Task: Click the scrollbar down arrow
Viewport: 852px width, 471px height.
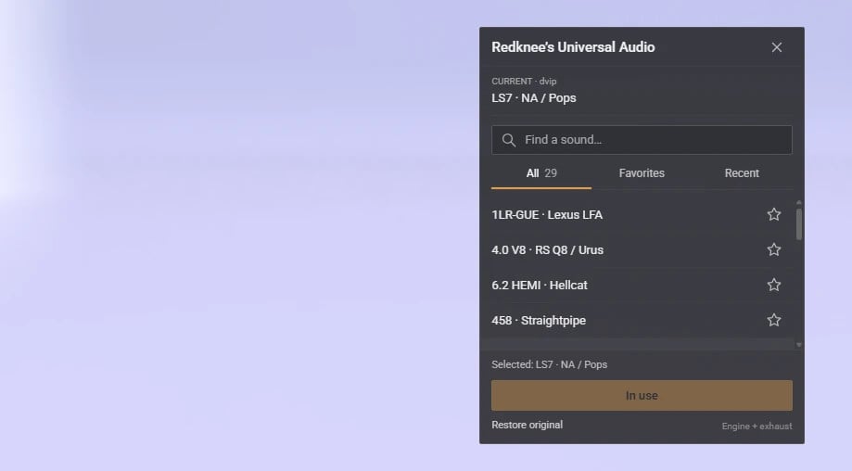Action: pos(799,344)
